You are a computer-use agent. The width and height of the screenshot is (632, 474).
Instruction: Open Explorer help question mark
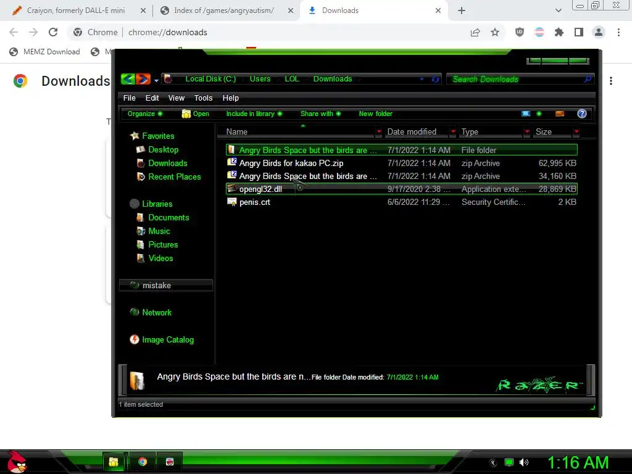pos(581,114)
